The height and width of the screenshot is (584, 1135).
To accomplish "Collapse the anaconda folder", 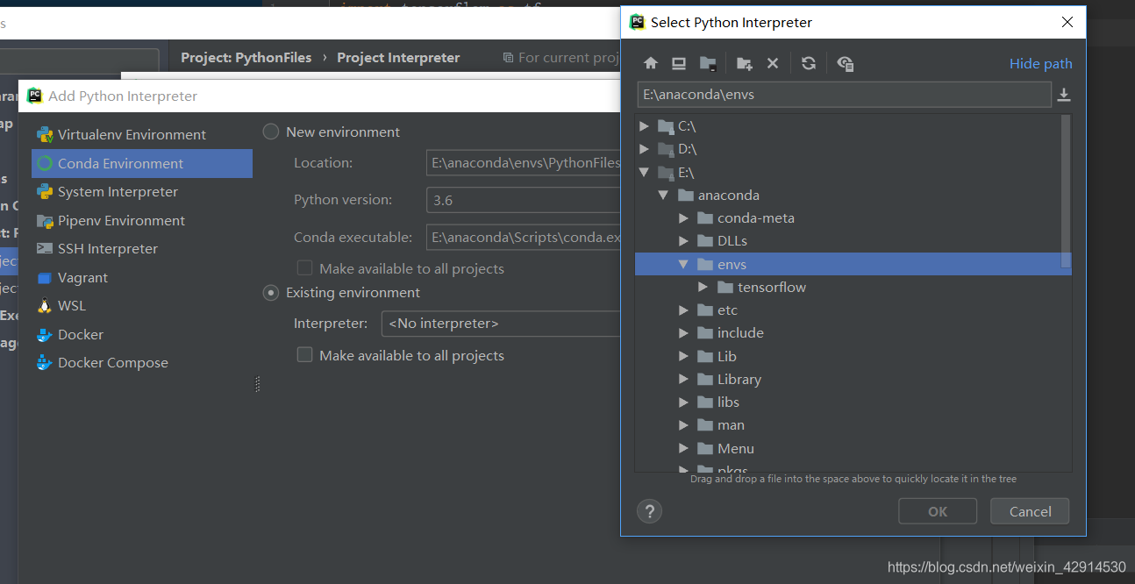I will click(x=664, y=195).
